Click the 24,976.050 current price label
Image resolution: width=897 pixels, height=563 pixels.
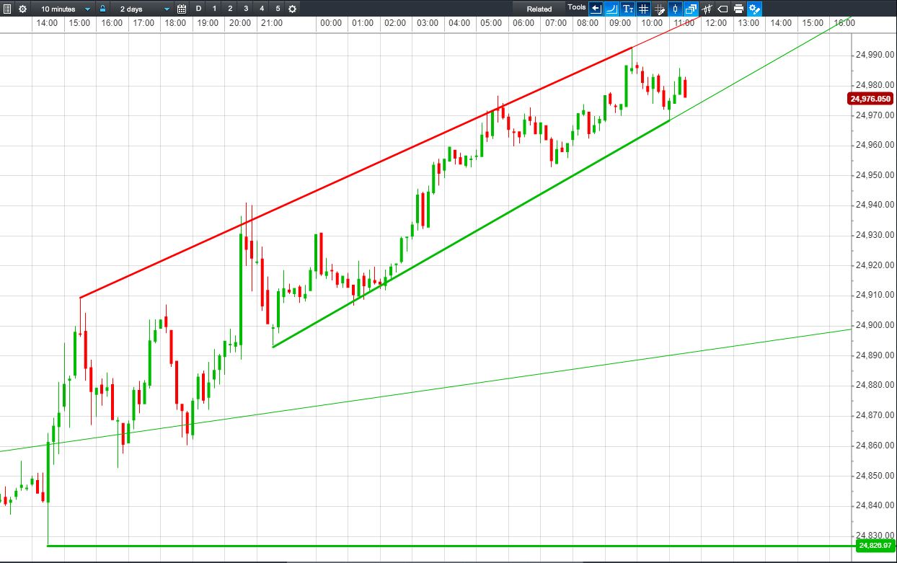tap(871, 99)
